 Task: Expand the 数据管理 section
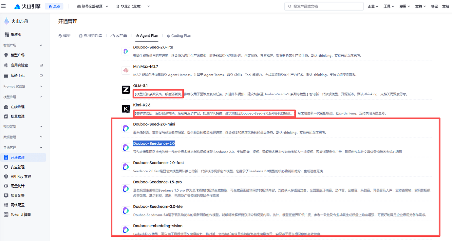[x=41, y=137]
